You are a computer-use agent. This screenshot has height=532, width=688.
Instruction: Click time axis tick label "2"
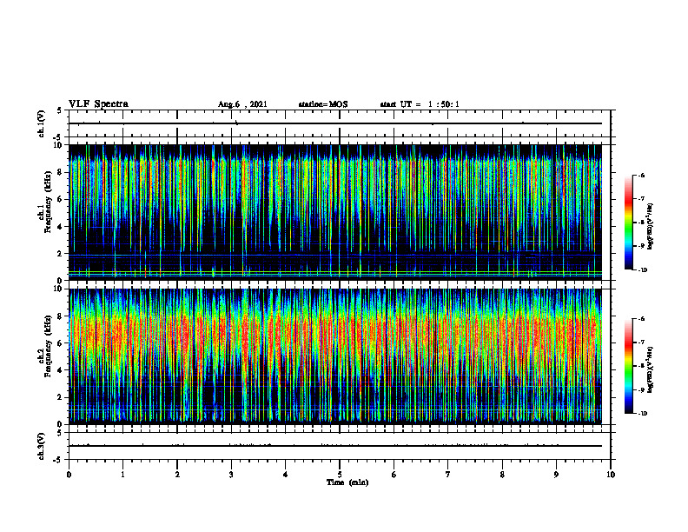pos(177,475)
